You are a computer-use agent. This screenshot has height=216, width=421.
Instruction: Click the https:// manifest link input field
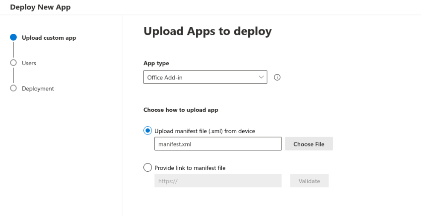(218, 181)
